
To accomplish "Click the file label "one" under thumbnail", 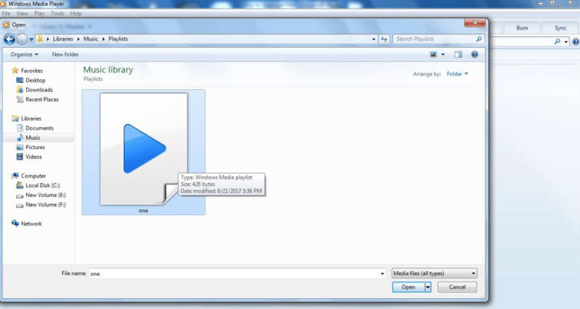I will (x=143, y=211).
